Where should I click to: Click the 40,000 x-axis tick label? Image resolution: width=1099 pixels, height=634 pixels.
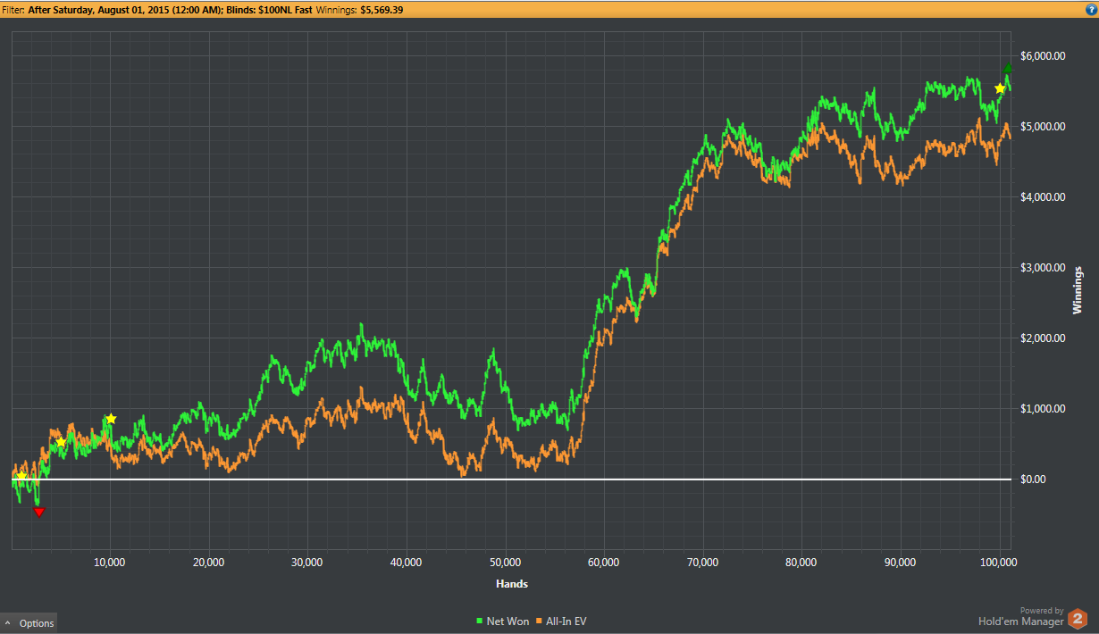coord(406,563)
